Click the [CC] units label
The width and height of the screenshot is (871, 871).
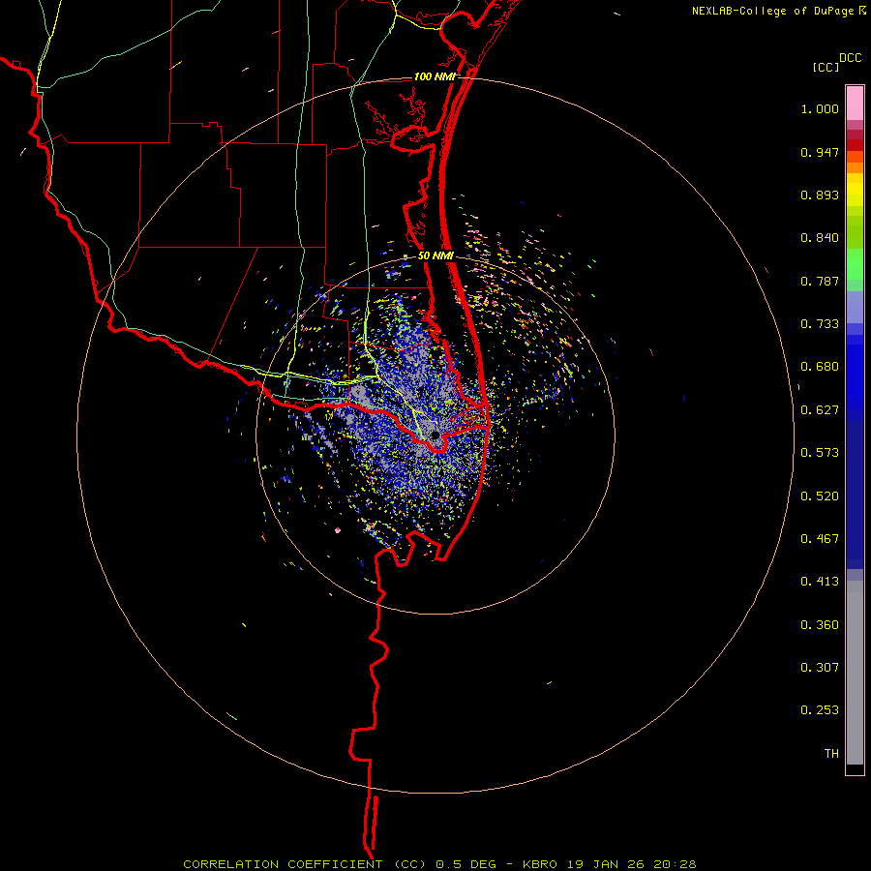coord(826,67)
